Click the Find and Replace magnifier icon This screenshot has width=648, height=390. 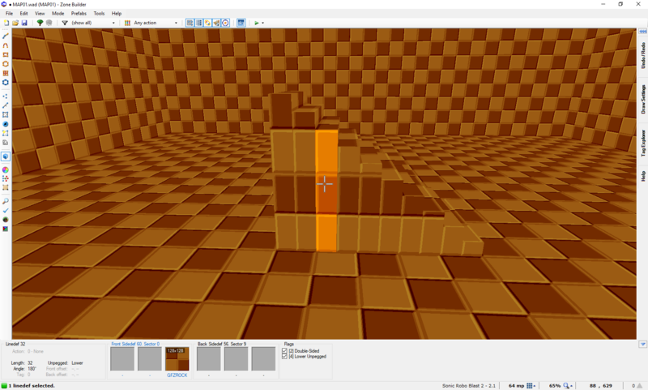coord(6,200)
